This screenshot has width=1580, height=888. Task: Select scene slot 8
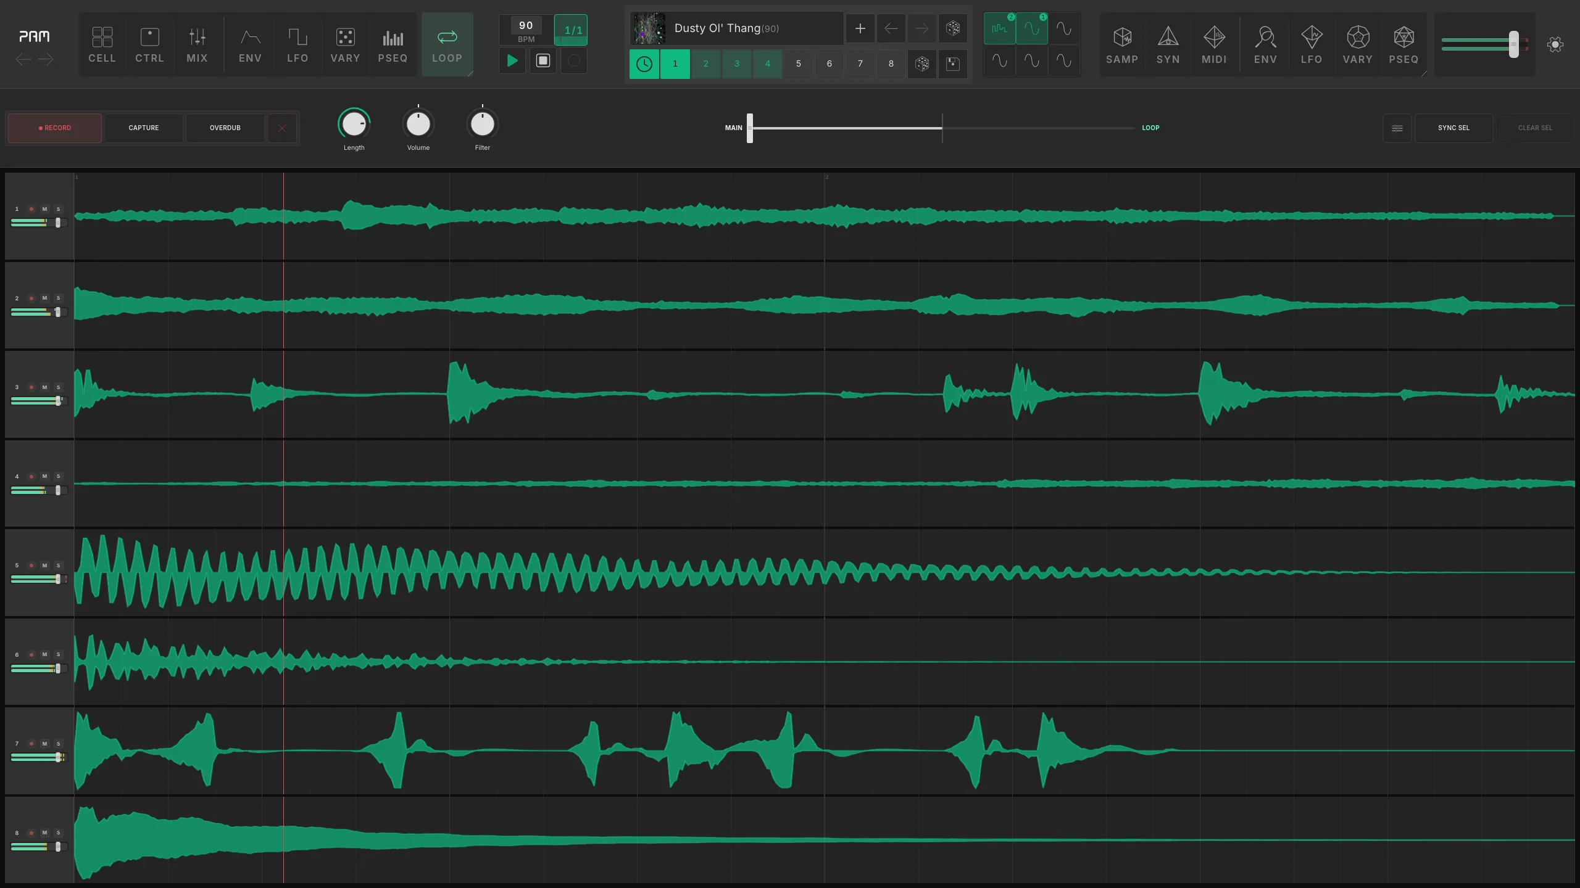tap(891, 64)
